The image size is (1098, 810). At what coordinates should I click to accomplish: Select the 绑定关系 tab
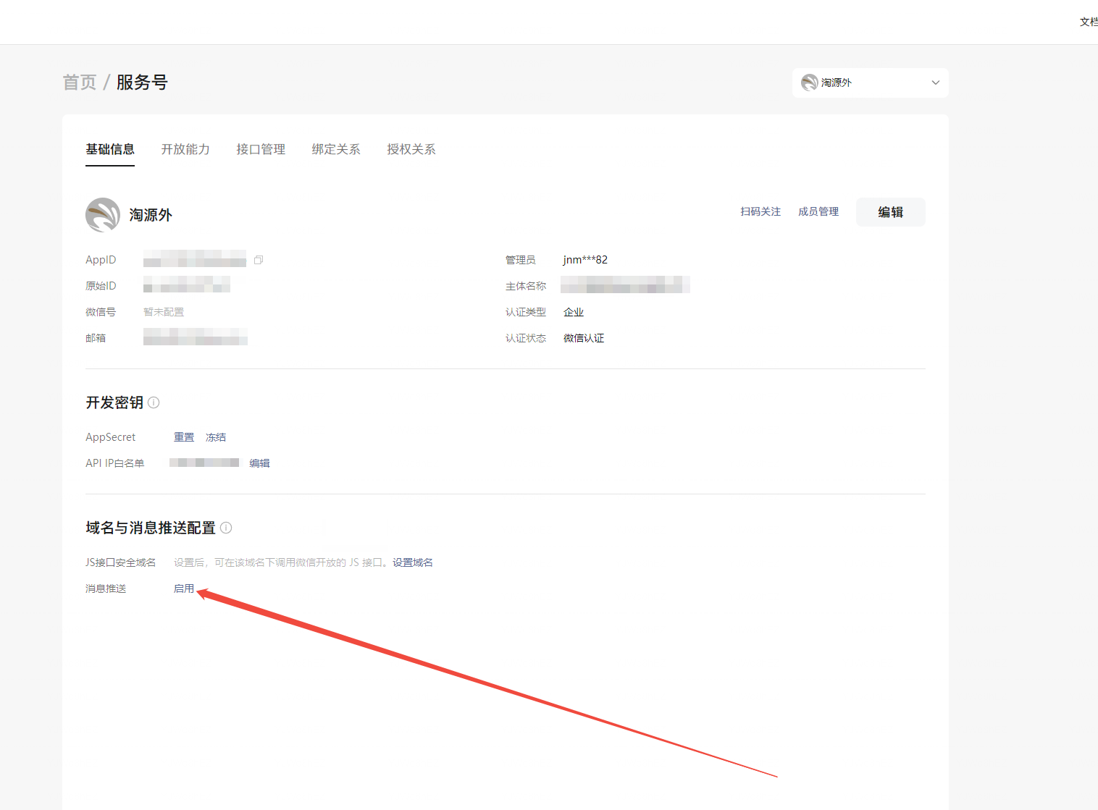click(x=336, y=149)
